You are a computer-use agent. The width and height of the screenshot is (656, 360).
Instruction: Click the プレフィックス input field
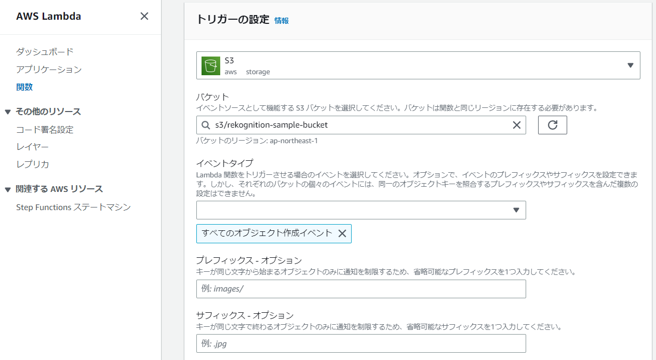tap(361, 289)
